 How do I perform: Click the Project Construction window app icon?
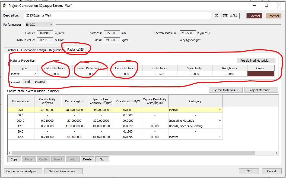(x=4, y=5)
